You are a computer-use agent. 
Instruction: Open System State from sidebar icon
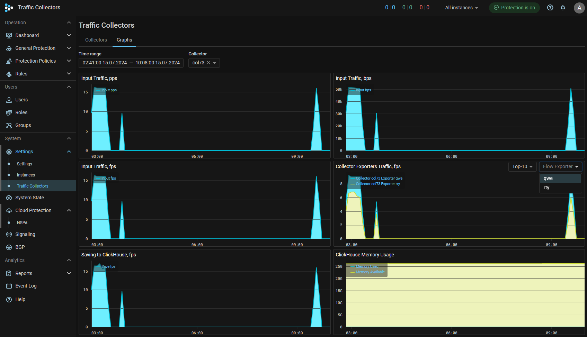coord(9,198)
